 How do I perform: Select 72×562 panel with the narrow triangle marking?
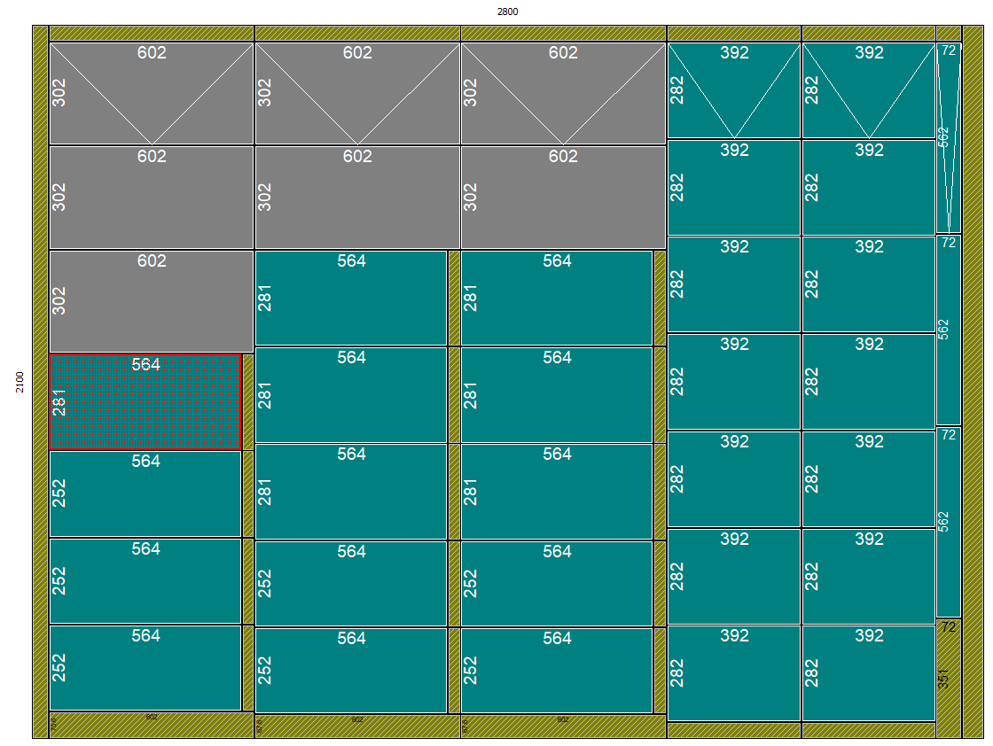[948, 137]
